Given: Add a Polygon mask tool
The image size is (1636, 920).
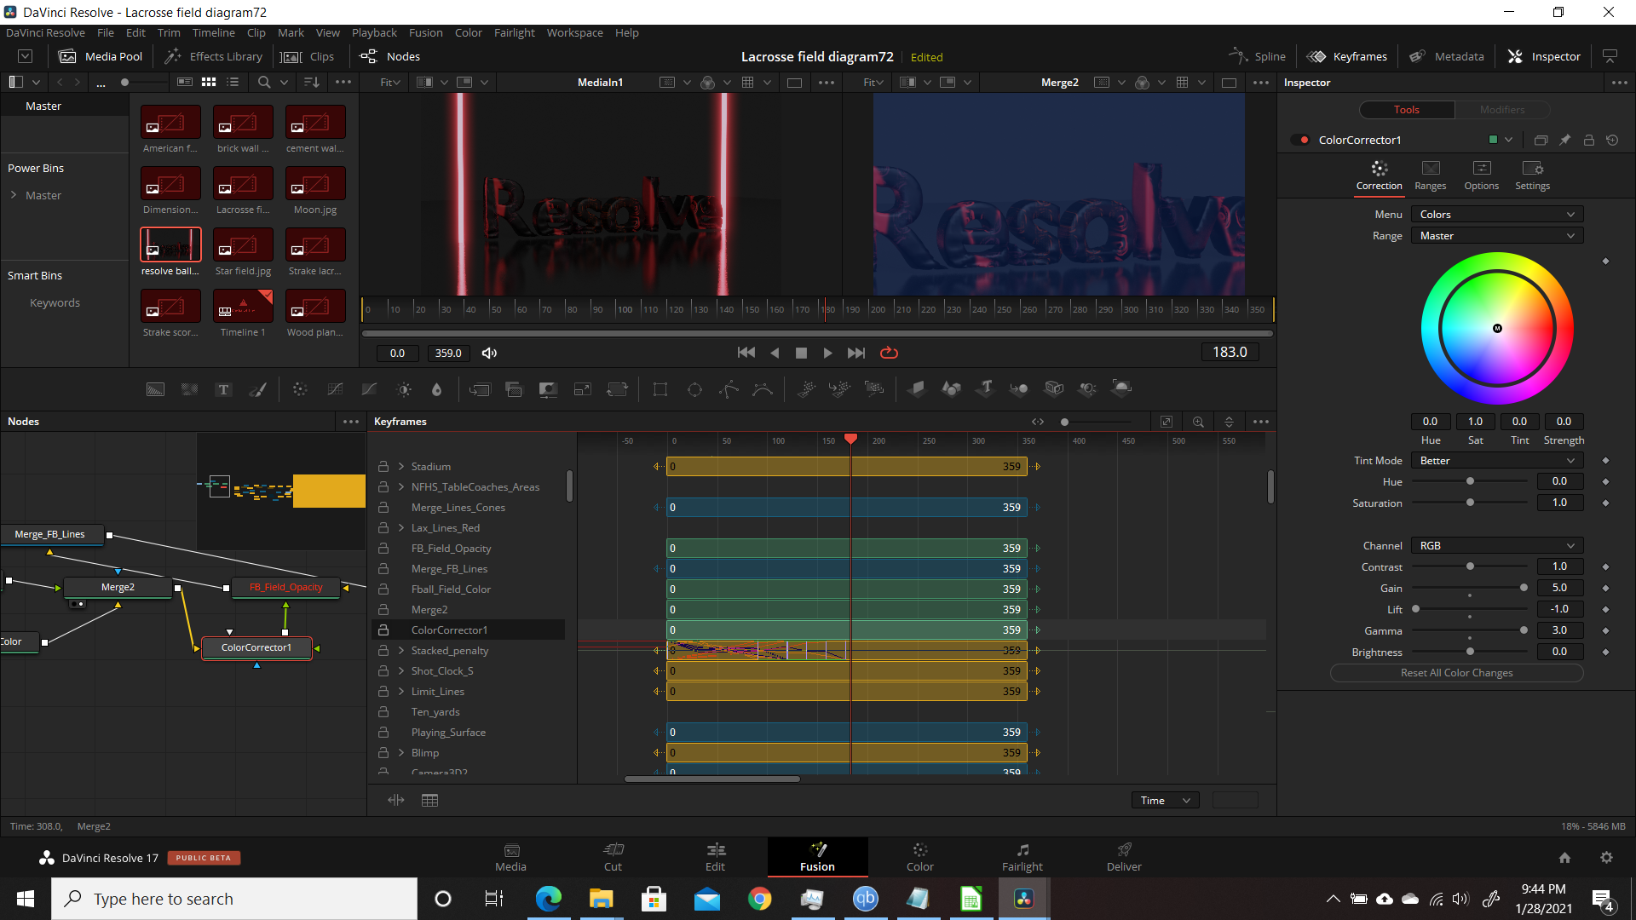Looking at the screenshot, I should coord(729,389).
